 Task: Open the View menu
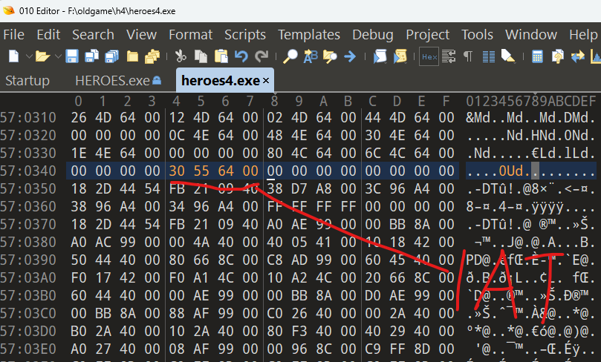click(x=141, y=35)
